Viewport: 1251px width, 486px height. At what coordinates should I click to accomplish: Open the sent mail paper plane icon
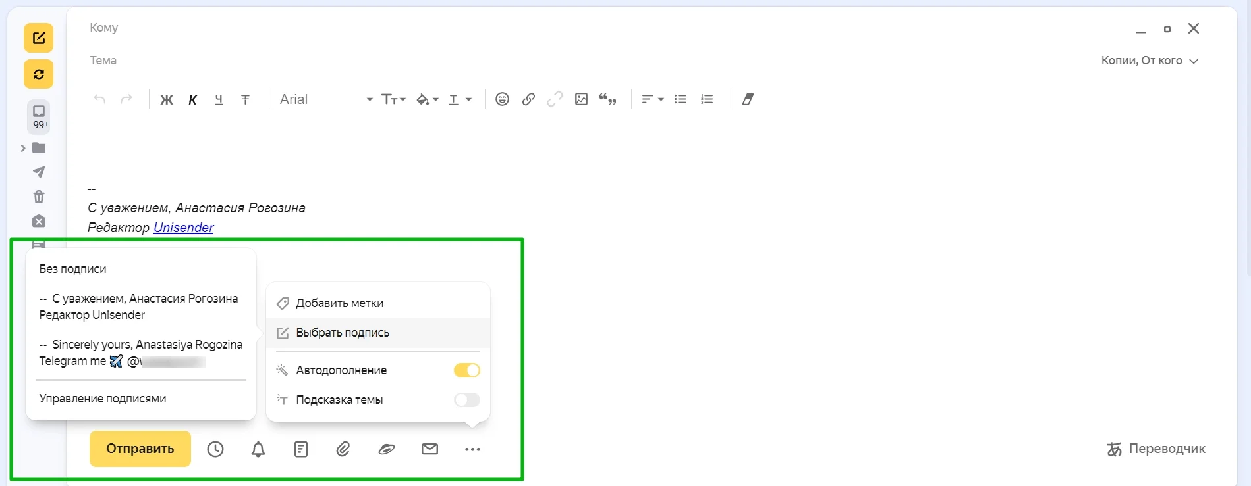[39, 172]
